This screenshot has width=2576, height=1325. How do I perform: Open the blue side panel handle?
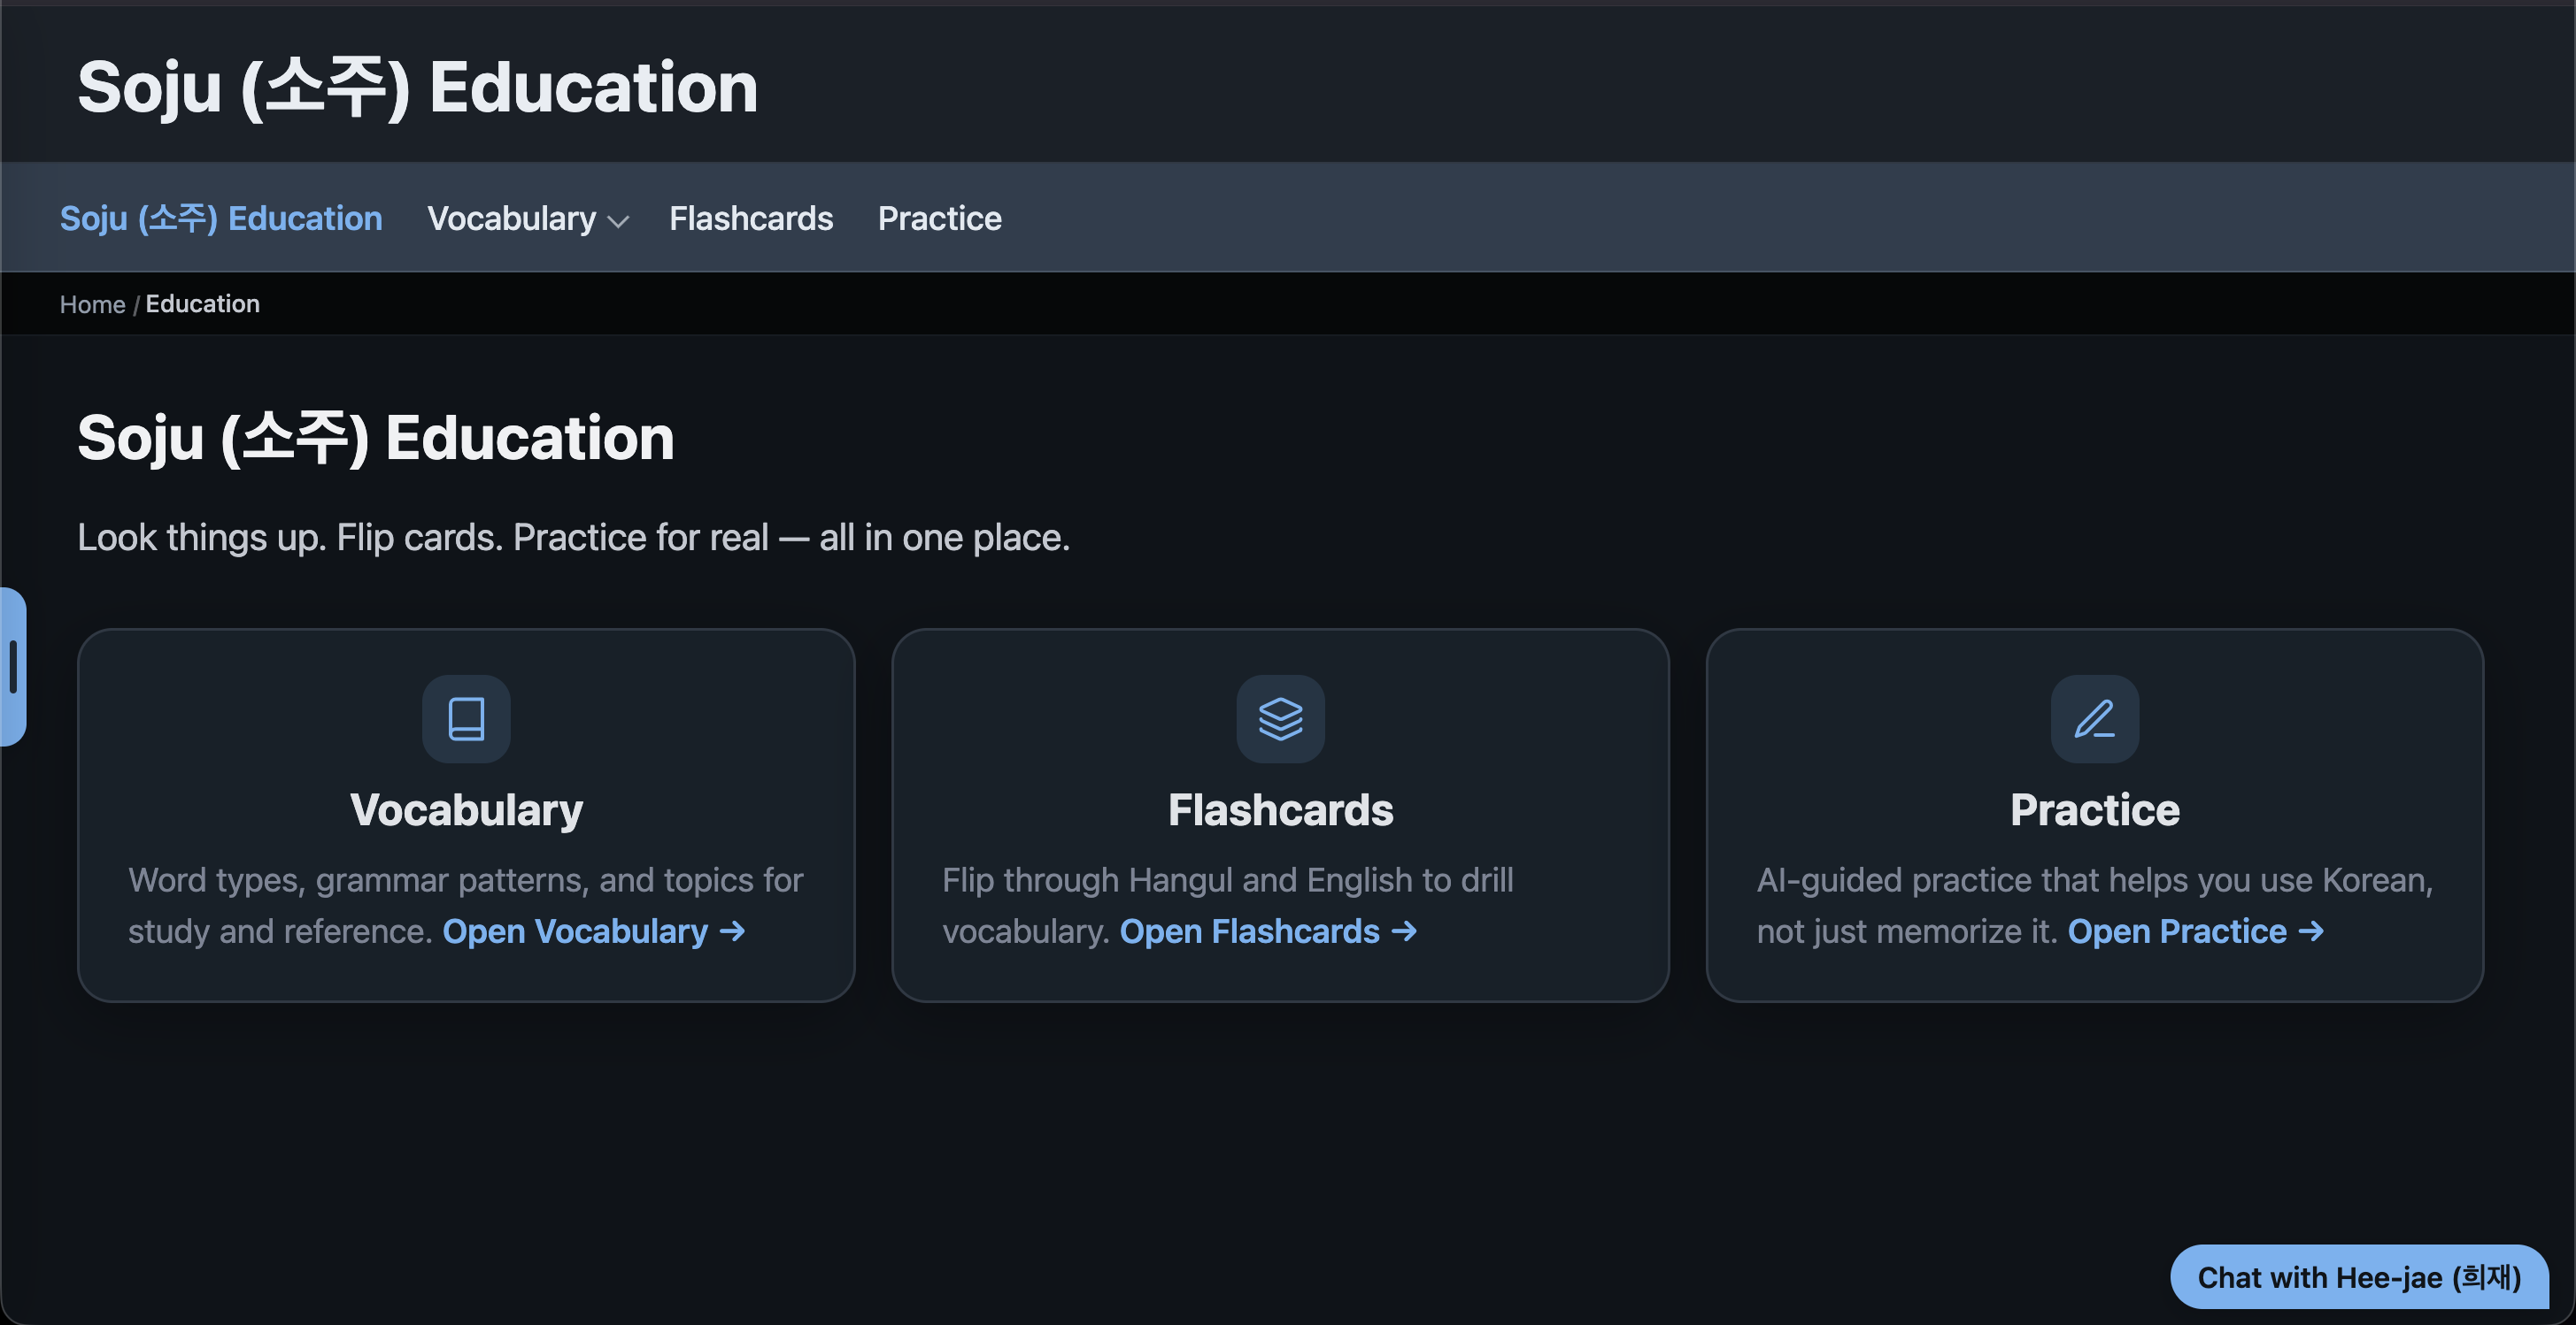13,665
